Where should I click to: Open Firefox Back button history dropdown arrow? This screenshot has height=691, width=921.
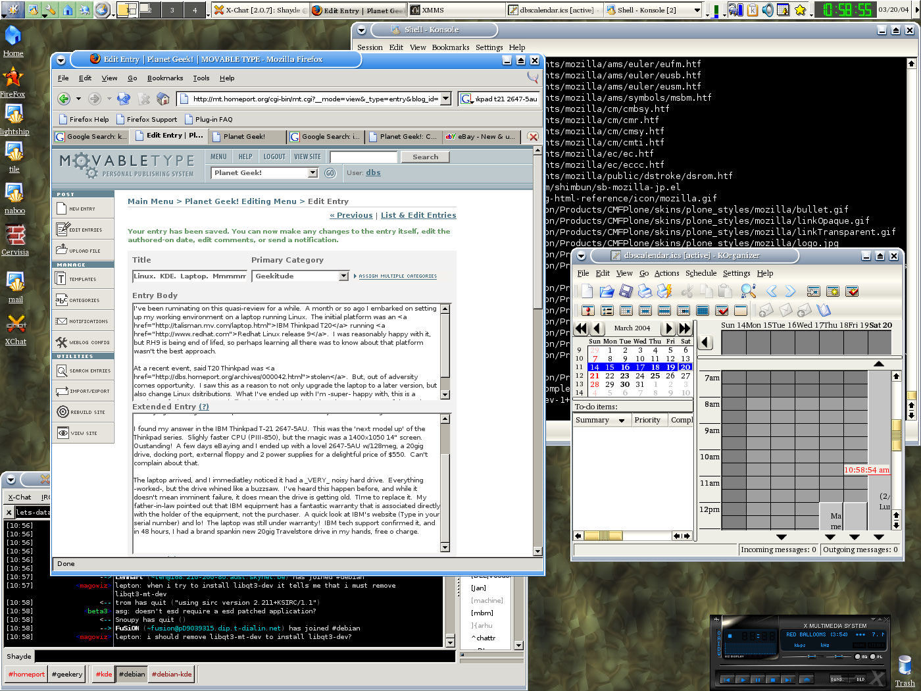(x=78, y=99)
